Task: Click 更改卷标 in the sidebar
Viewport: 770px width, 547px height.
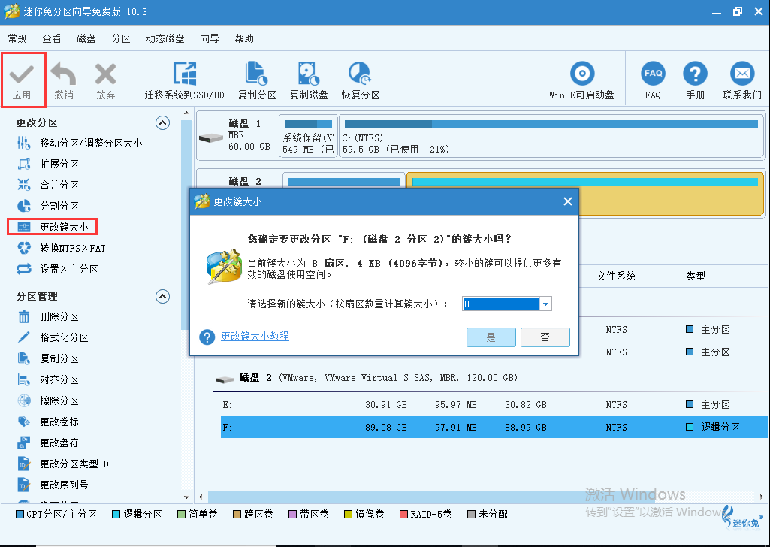Action: click(x=47, y=422)
